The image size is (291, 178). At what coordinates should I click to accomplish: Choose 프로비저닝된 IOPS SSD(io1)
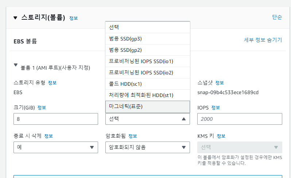[x=147, y=61]
